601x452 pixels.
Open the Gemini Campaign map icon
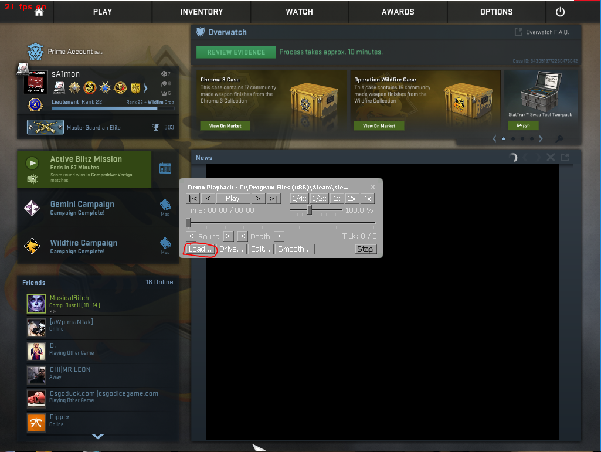tap(165, 208)
